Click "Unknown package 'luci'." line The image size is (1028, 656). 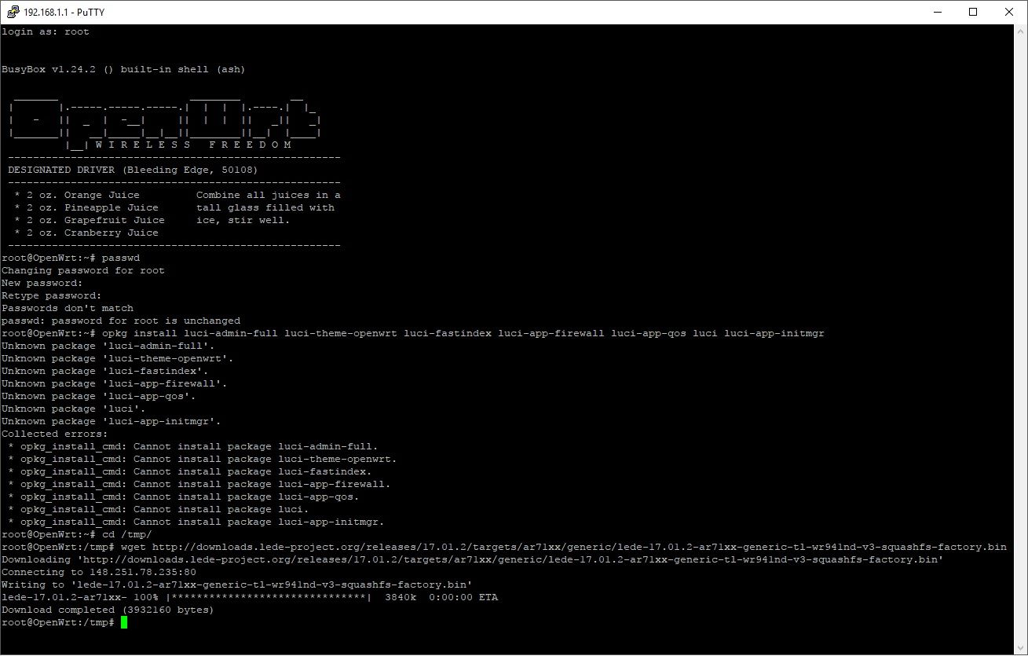click(x=74, y=409)
